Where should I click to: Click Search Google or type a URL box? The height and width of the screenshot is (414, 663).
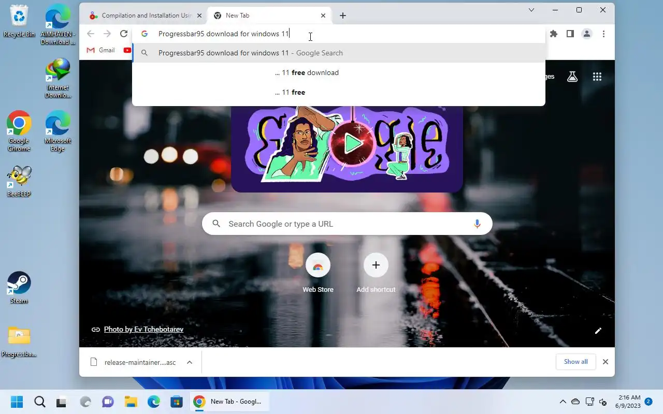click(x=347, y=224)
